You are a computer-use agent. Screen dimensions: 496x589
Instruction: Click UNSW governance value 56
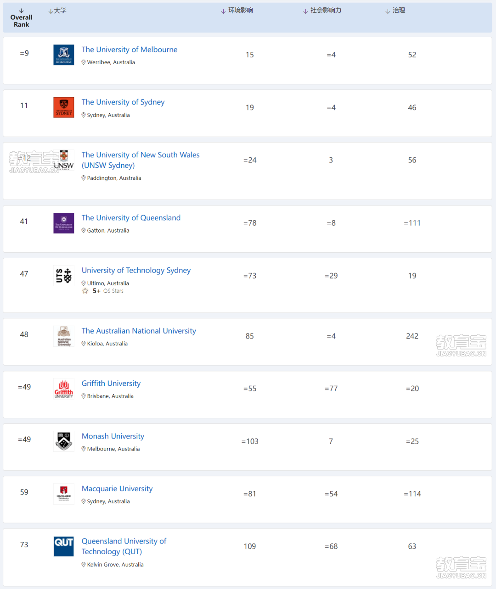[x=412, y=160]
